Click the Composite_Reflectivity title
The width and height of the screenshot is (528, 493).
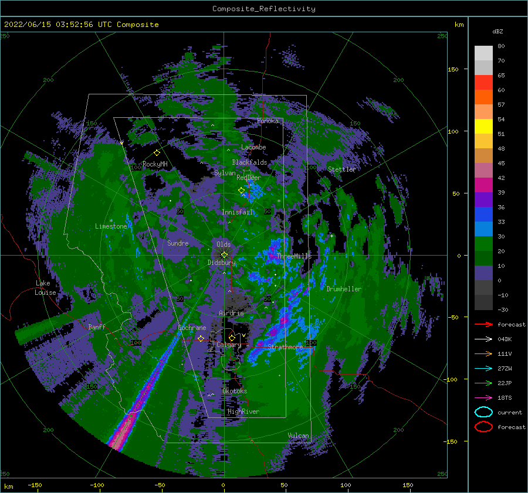[263, 9]
